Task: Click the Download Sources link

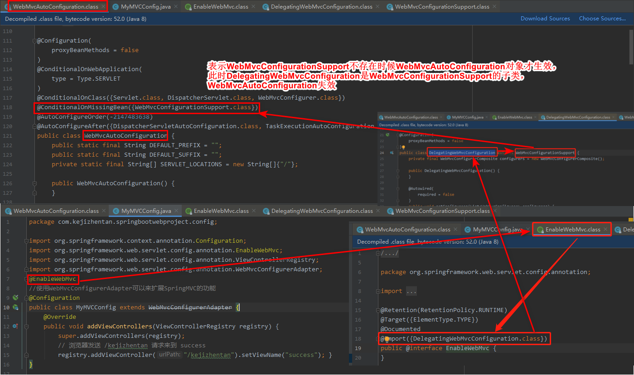Action: click(x=545, y=19)
